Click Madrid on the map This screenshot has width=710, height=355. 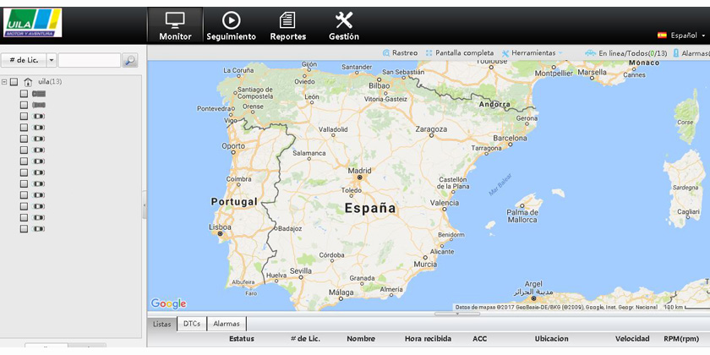point(359,171)
